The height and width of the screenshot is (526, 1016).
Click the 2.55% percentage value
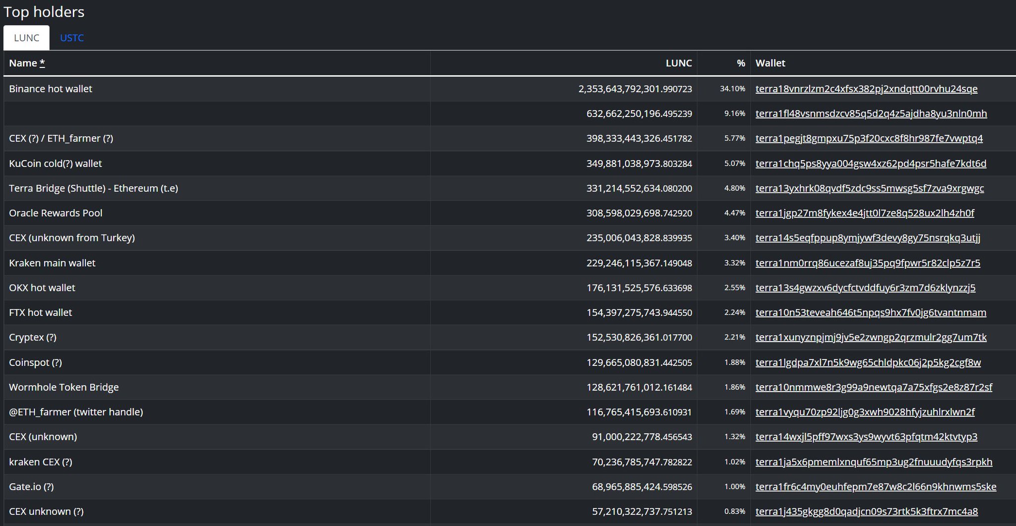[x=735, y=288]
